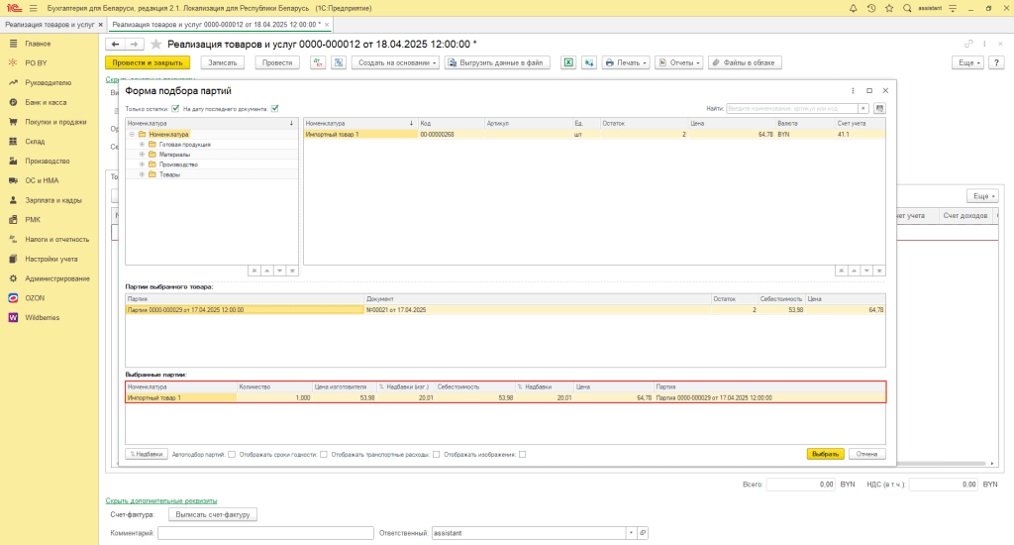
Task: Open Ответственный dropdown arrow
Action: (x=631, y=533)
